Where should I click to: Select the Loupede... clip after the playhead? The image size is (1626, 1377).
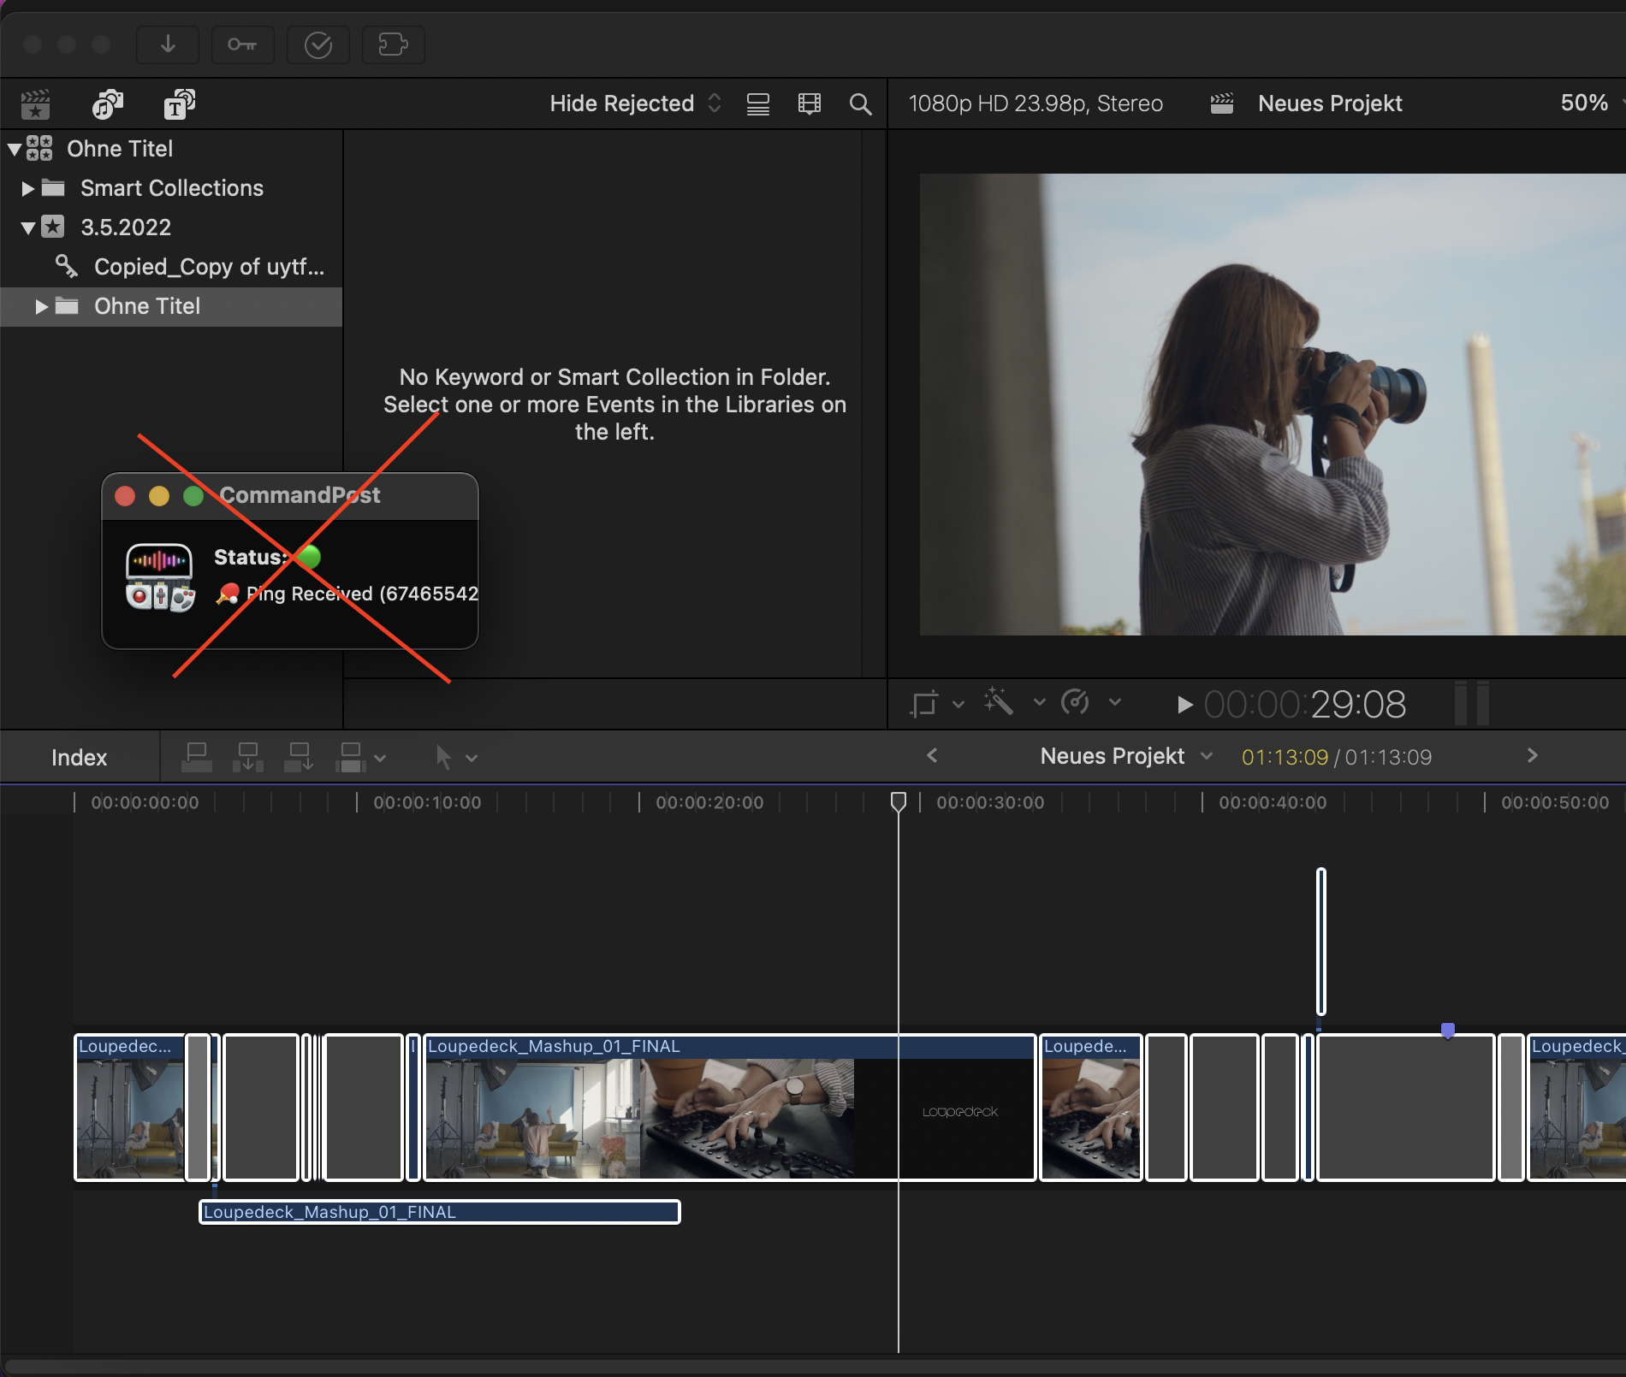click(x=1091, y=1108)
